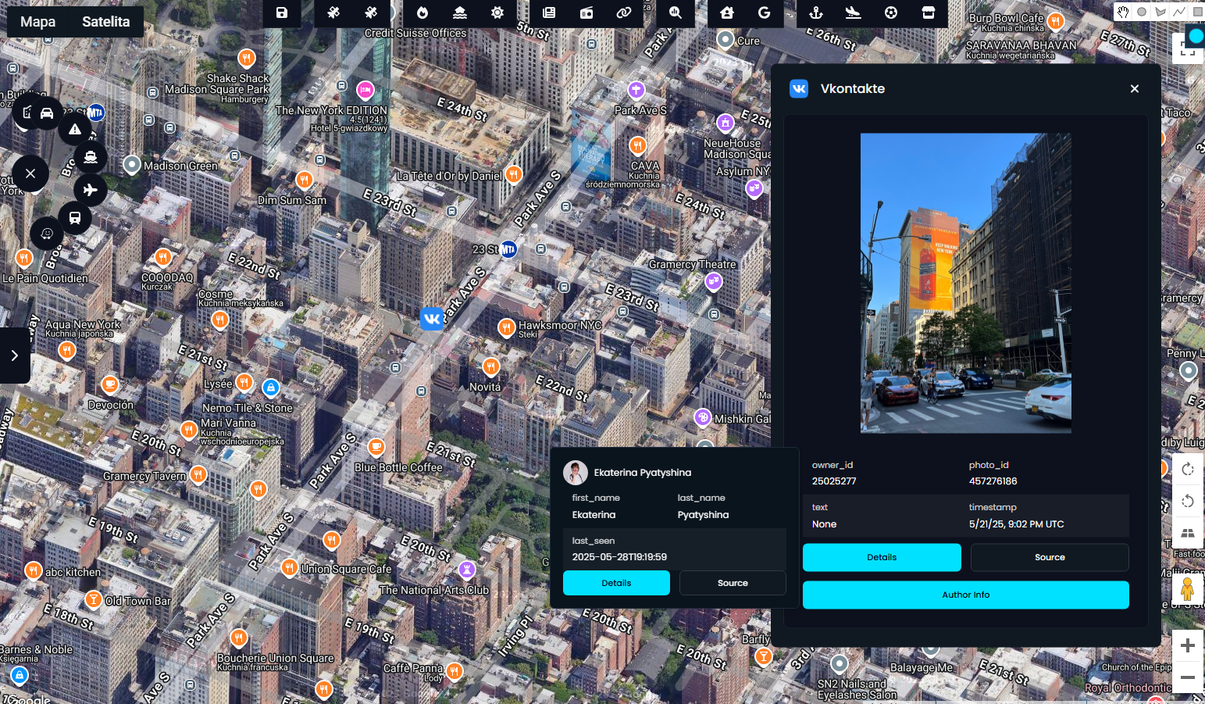
Task: Click photo_id value 457276186
Action: [993, 481]
